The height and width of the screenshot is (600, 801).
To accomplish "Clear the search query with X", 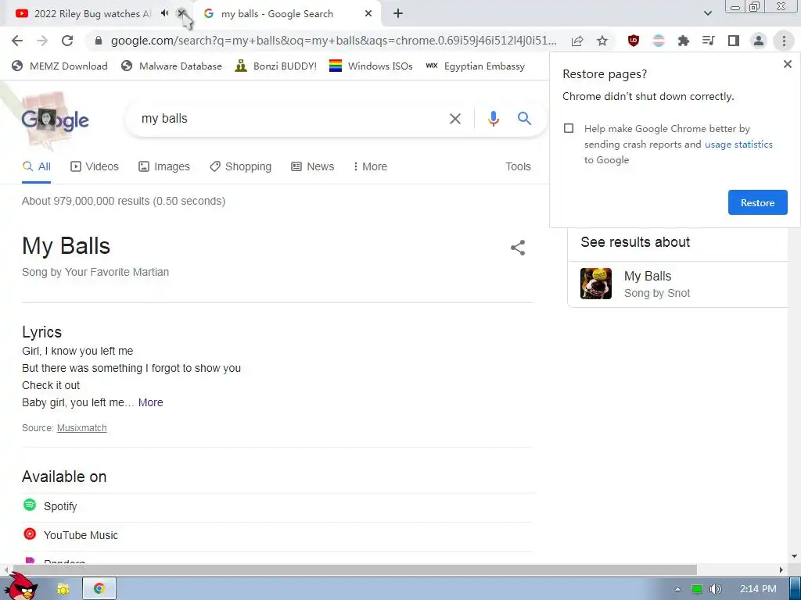I will tap(454, 119).
